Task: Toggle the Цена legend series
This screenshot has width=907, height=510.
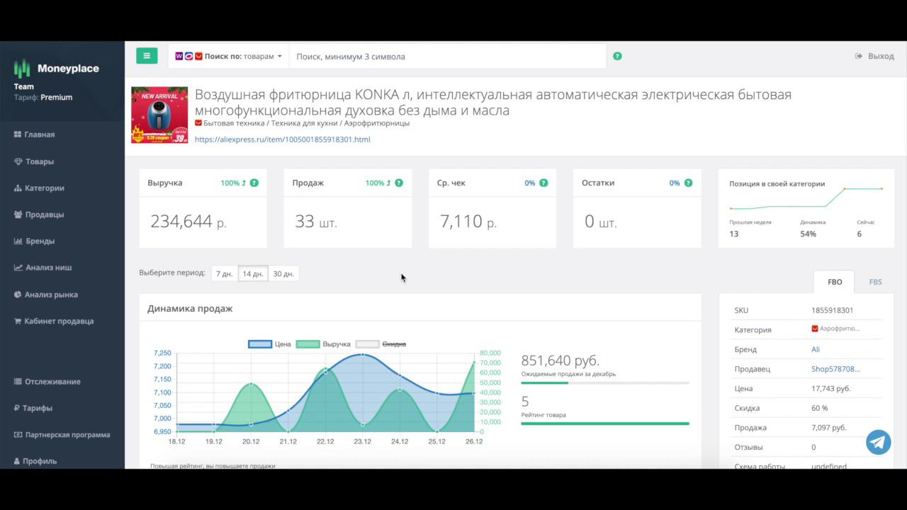Action: [x=269, y=344]
